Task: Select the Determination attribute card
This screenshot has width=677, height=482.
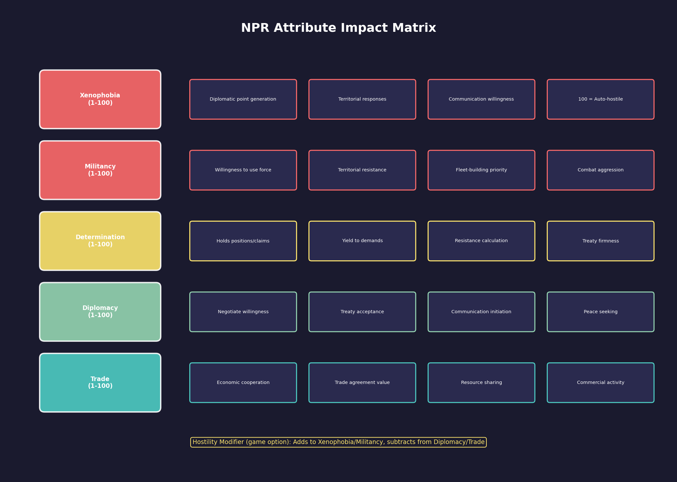Action: (100, 241)
